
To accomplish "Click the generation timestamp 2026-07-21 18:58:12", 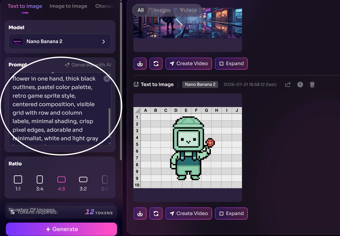I will click(x=250, y=84).
